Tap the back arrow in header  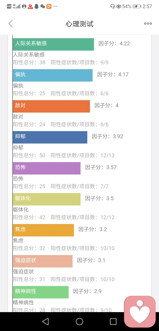(11, 24)
